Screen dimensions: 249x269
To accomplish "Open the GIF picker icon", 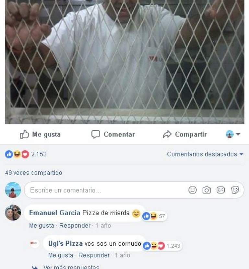I will point(220,190).
